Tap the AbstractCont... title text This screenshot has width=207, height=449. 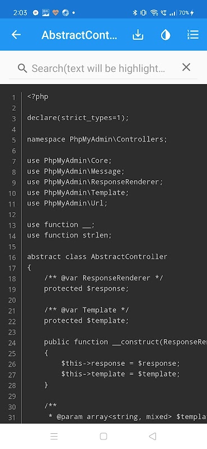(79, 35)
